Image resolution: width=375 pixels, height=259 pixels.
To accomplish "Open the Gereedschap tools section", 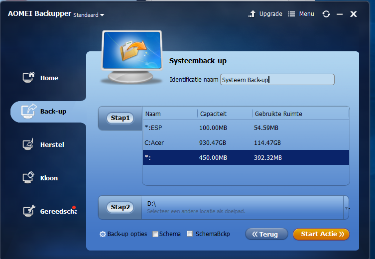I will 58,211.
